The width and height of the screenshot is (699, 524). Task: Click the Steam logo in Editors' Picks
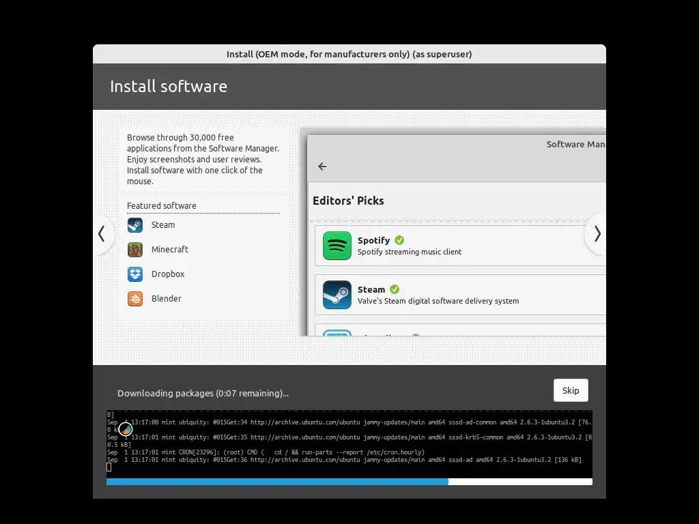(x=337, y=295)
